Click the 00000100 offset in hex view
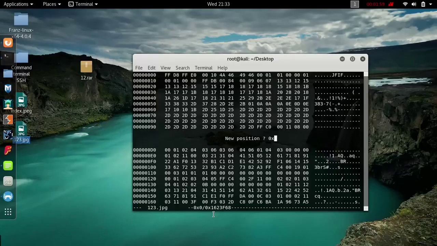Viewport: 437px width, 246px height. click(144, 167)
